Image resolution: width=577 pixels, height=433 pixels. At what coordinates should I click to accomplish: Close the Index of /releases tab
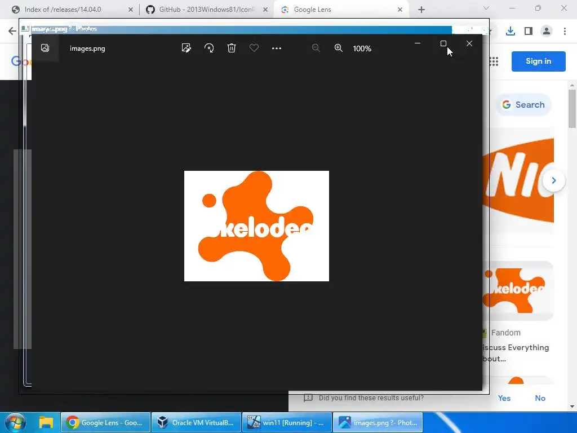click(131, 10)
